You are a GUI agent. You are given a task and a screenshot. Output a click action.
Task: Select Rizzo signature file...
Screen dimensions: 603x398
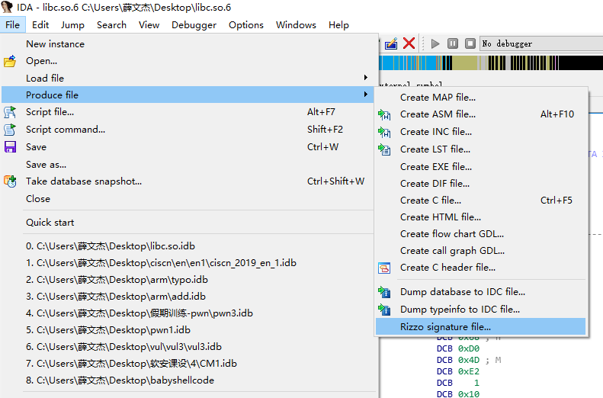coord(480,327)
